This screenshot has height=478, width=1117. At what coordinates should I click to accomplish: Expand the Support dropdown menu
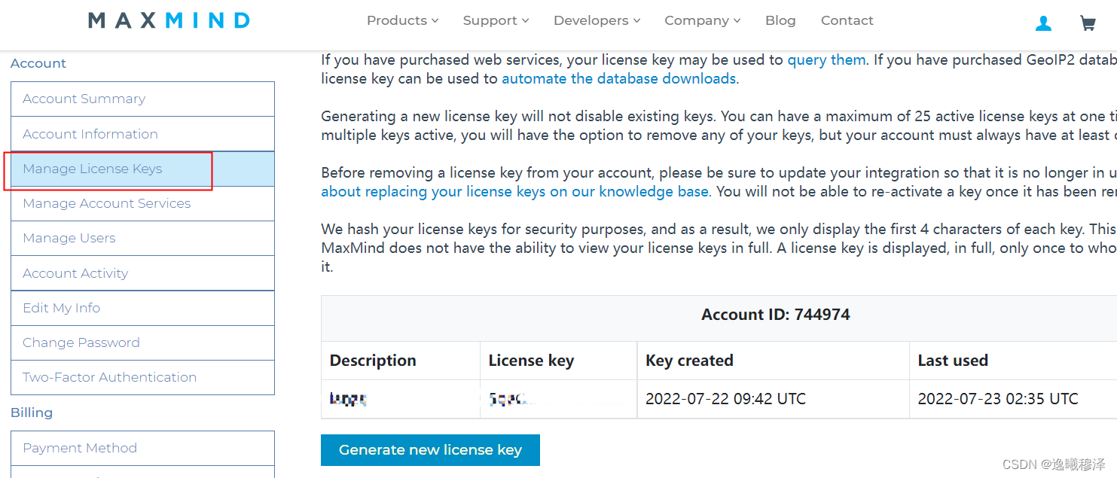click(x=496, y=20)
